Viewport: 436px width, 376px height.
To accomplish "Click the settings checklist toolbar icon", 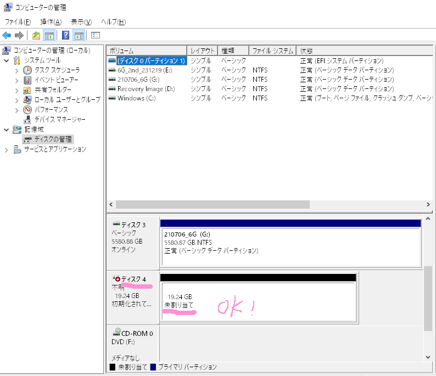I will [x=96, y=35].
